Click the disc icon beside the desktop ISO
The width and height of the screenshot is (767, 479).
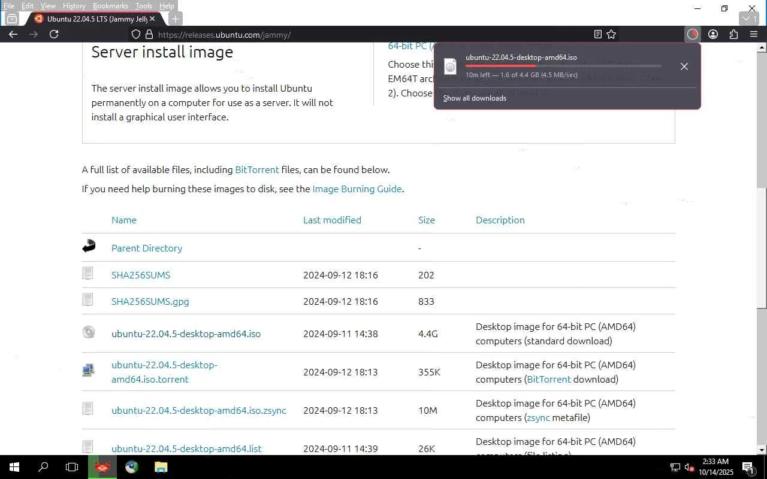(89, 332)
